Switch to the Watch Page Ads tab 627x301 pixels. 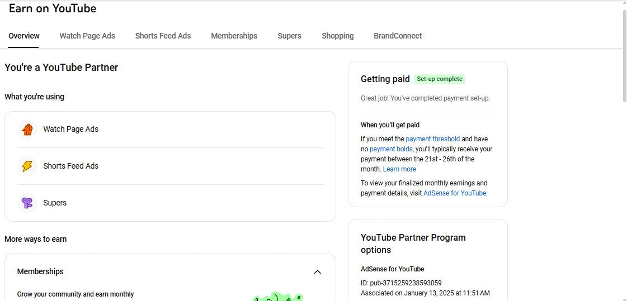(x=87, y=36)
